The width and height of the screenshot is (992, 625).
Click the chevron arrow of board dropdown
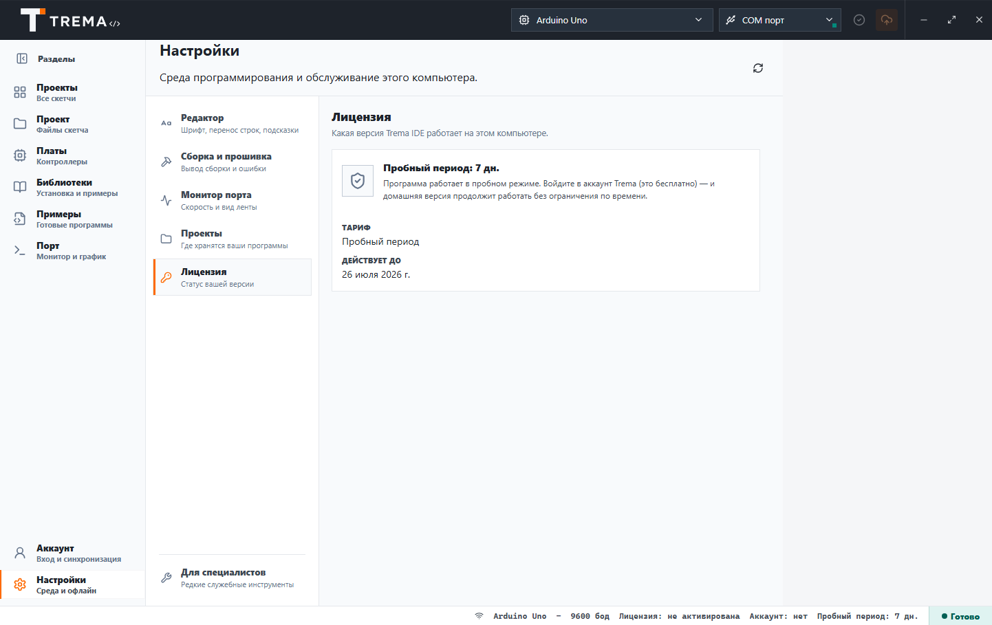(698, 20)
